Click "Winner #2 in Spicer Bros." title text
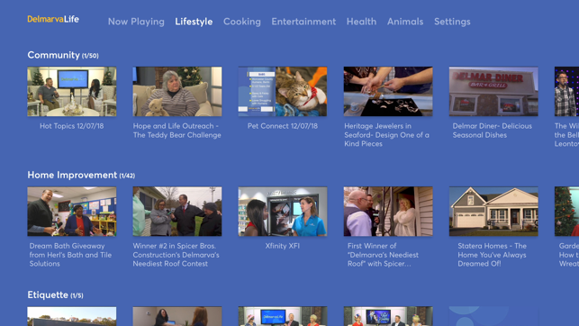 [x=176, y=255]
